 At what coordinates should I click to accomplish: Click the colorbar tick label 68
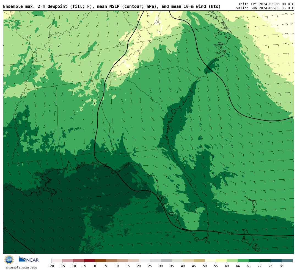coord(249,266)
